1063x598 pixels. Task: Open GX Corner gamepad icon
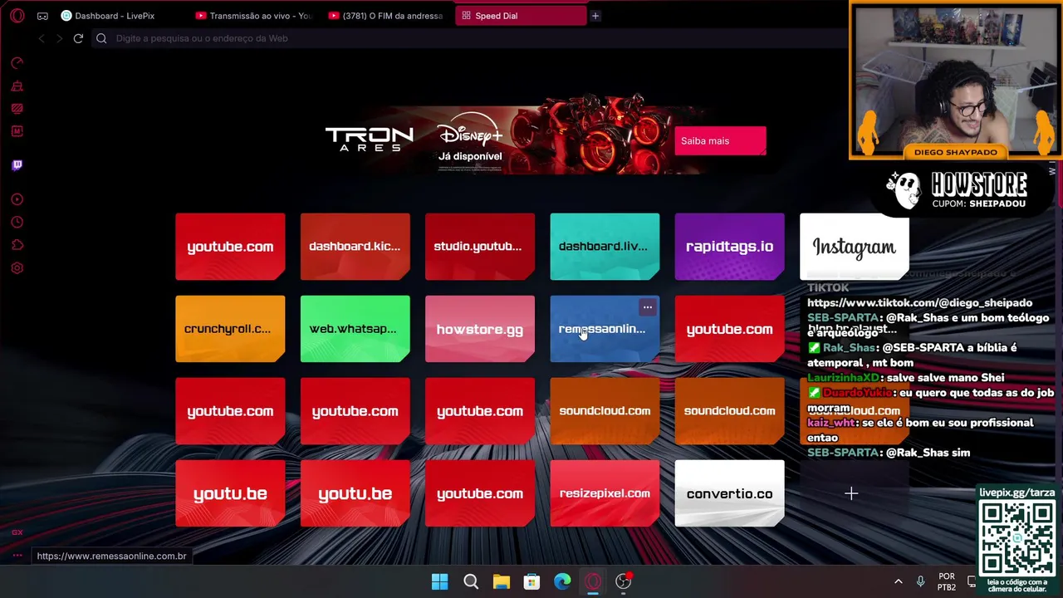click(42, 16)
